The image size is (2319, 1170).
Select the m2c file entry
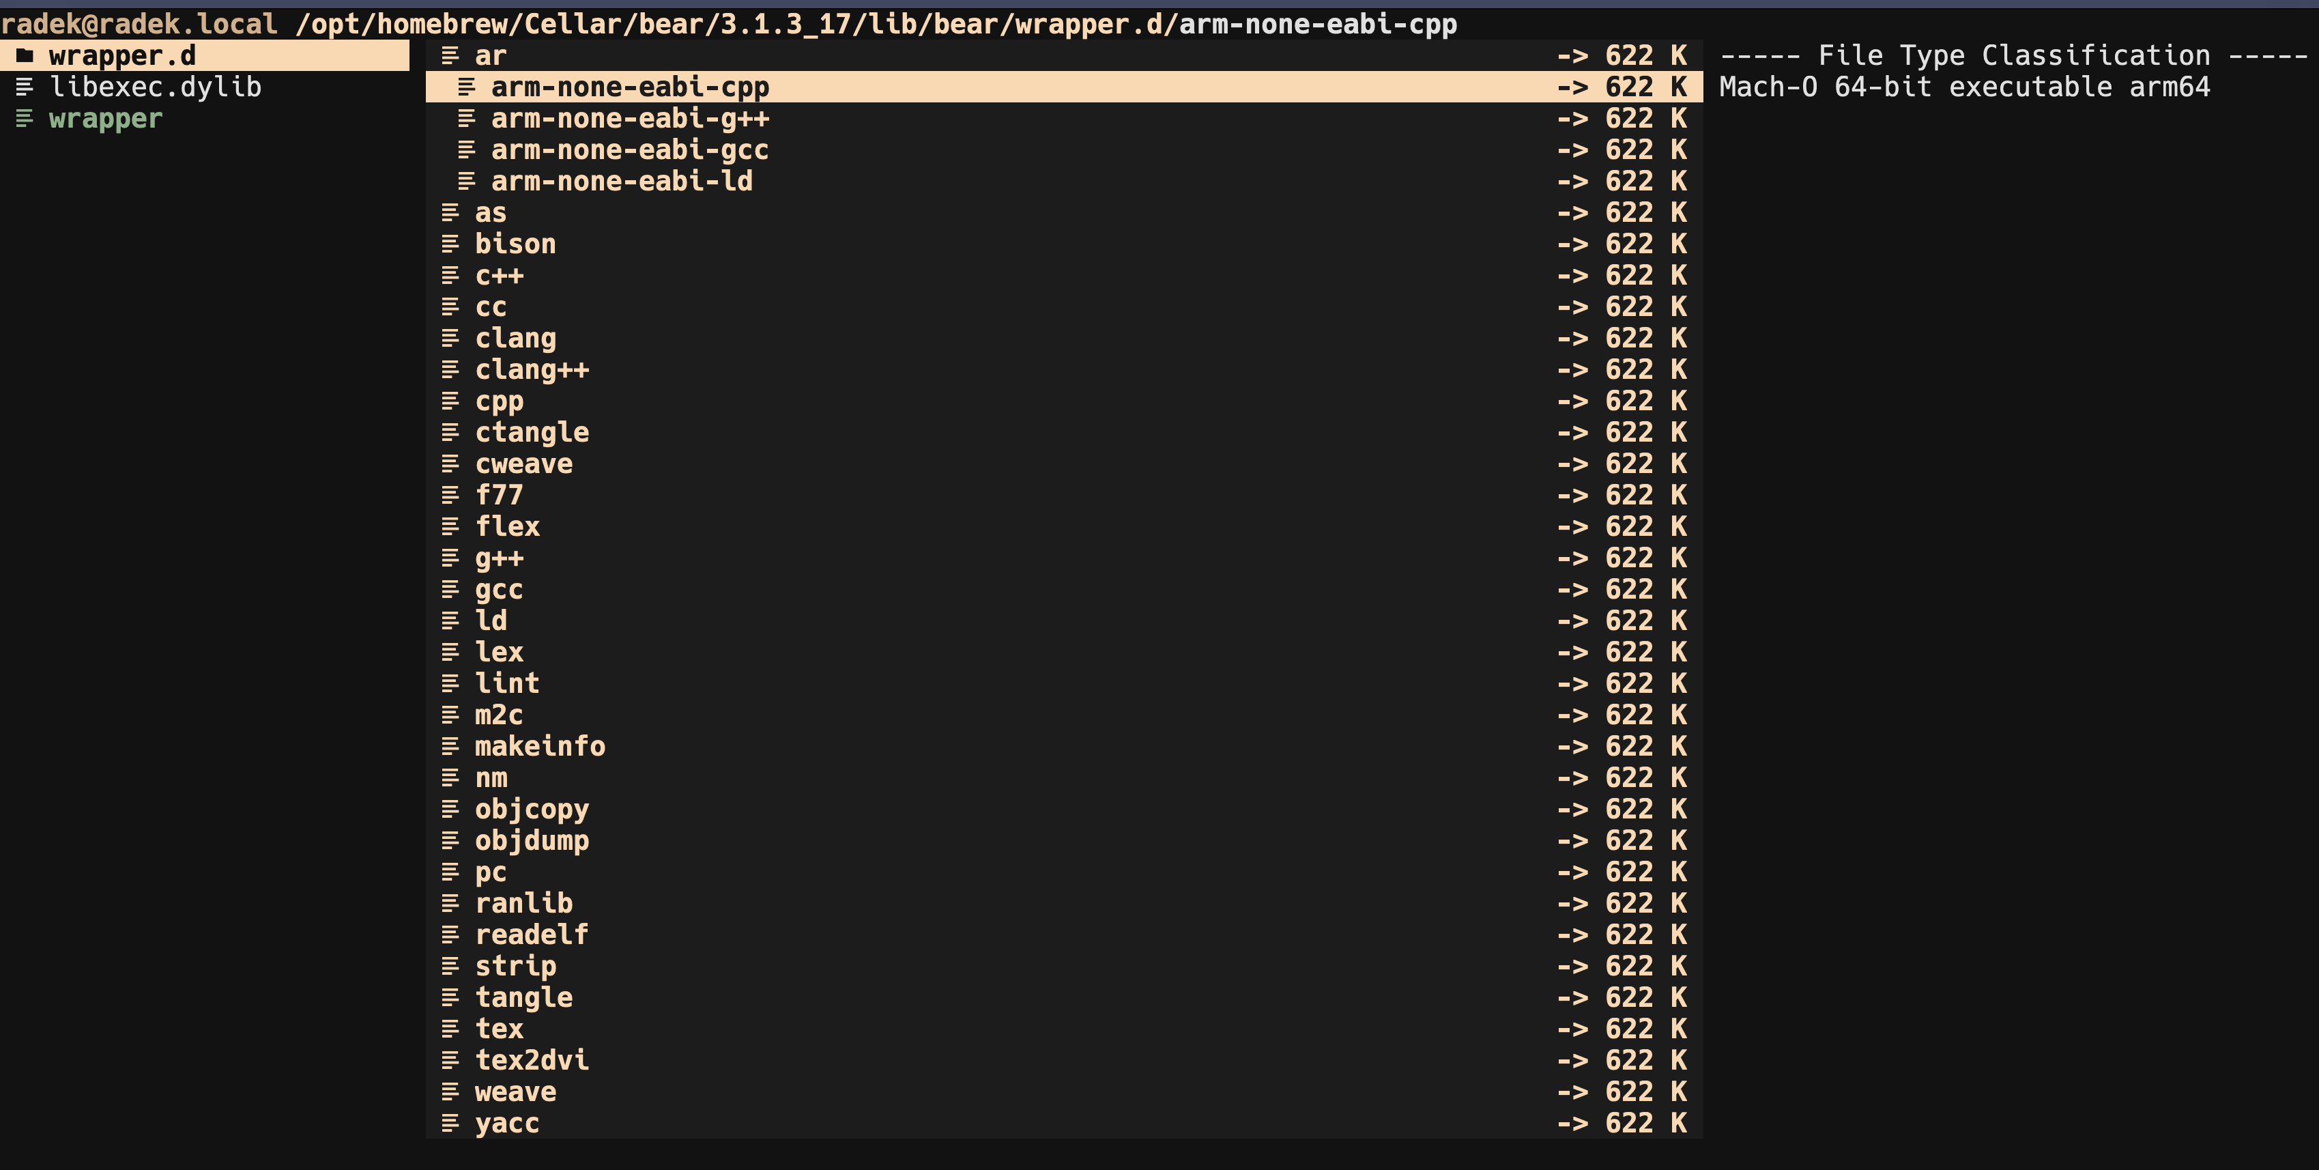[x=500, y=715]
